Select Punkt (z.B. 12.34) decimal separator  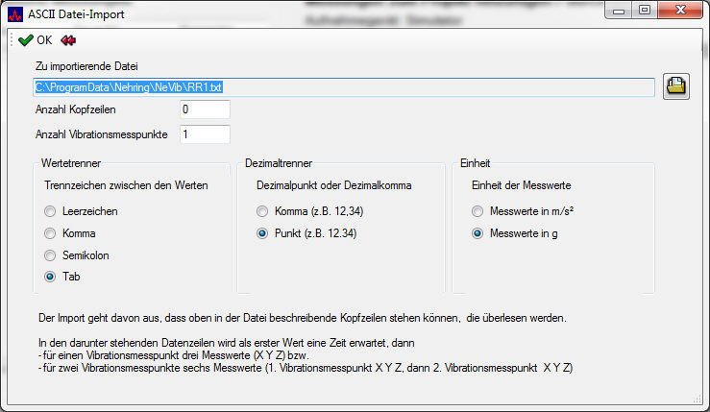262,233
